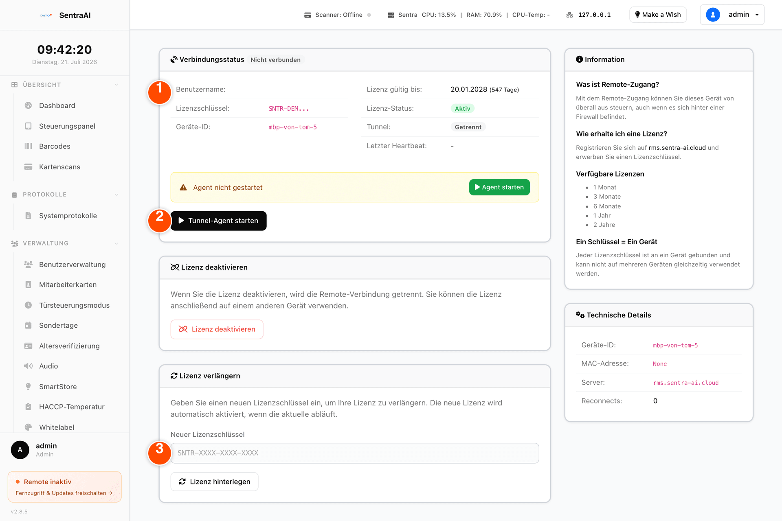
Task: Click the Lizenz deaktivieren button
Action: 217,329
